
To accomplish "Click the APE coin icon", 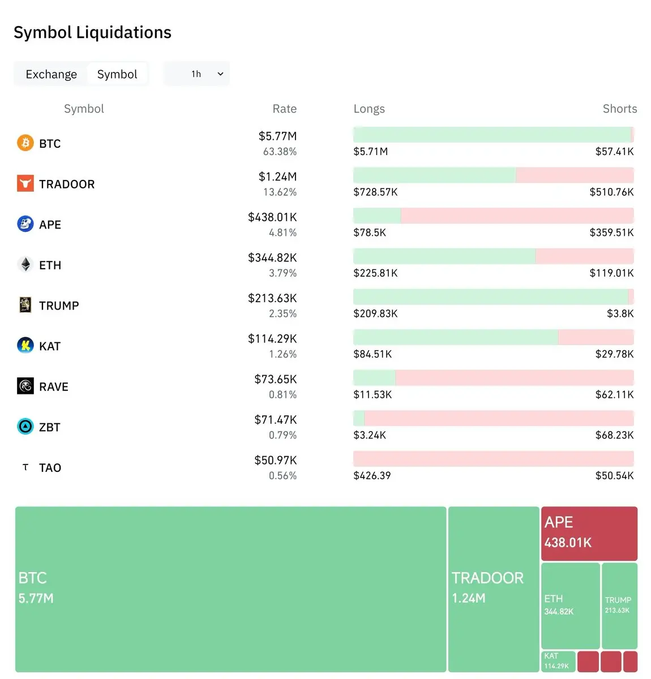I will (x=25, y=224).
